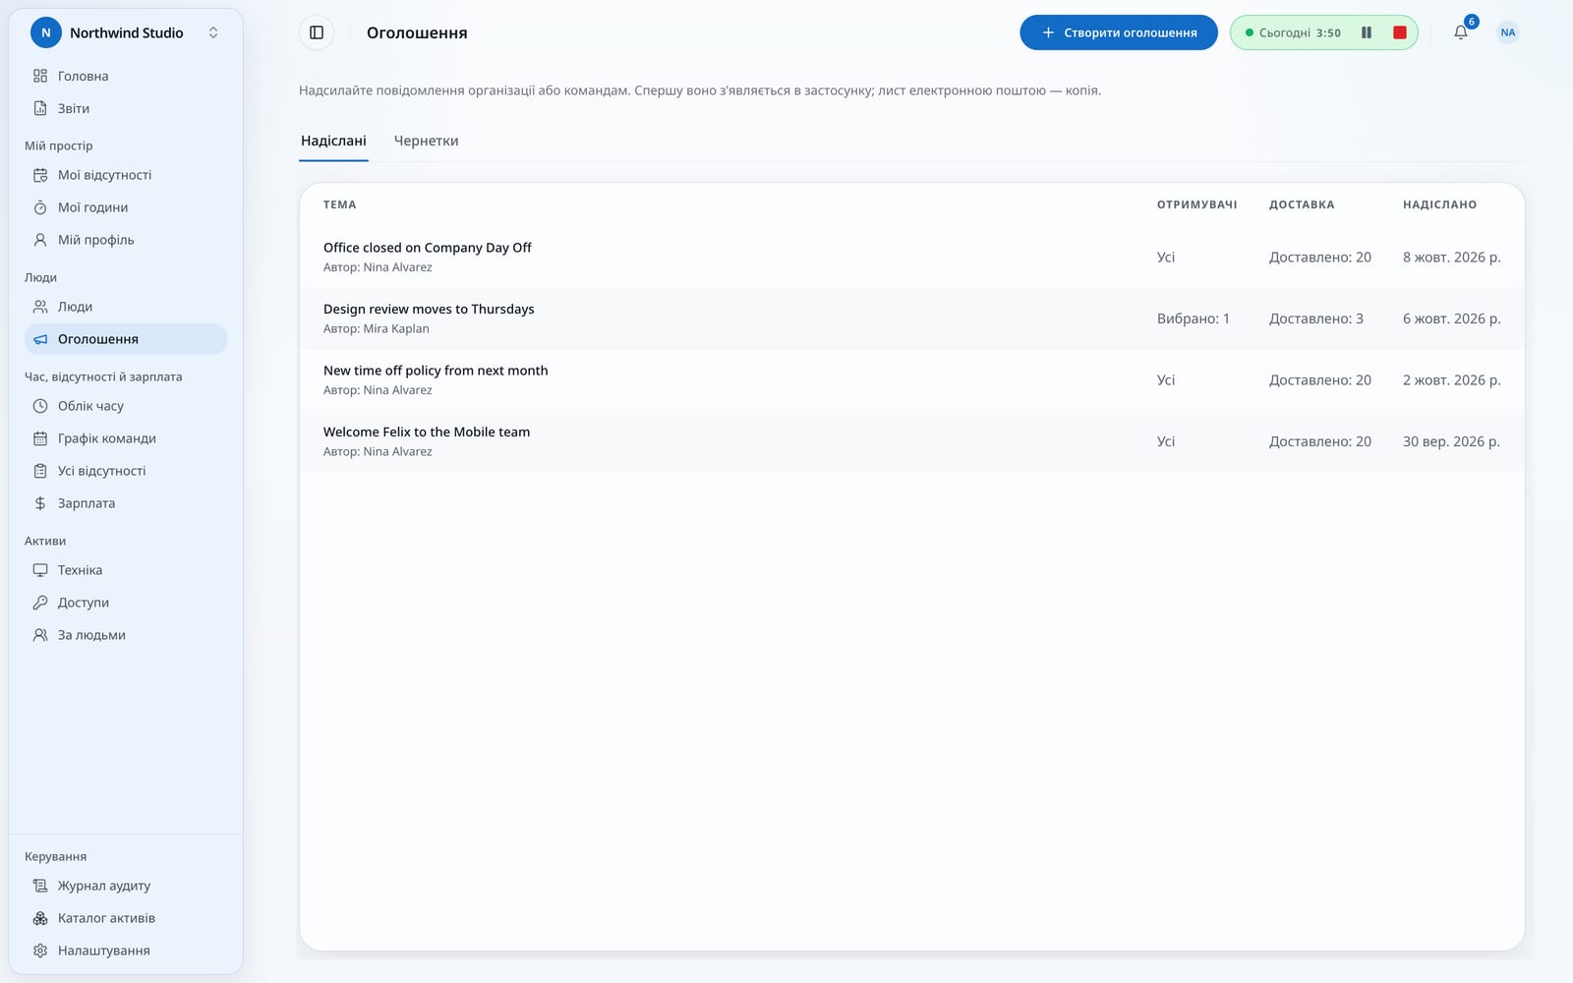Select Оголошення megaphone item
Viewport: 1573px width, 983px height.
126,339
